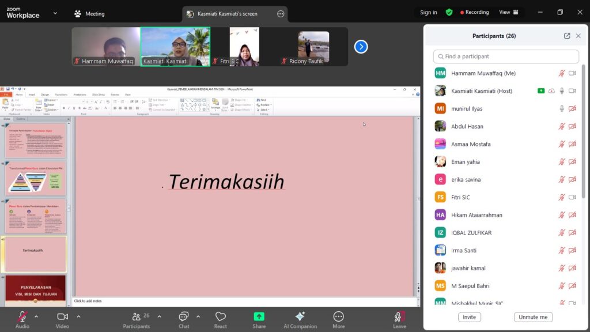Open the View dropdown

pos(508,12)
